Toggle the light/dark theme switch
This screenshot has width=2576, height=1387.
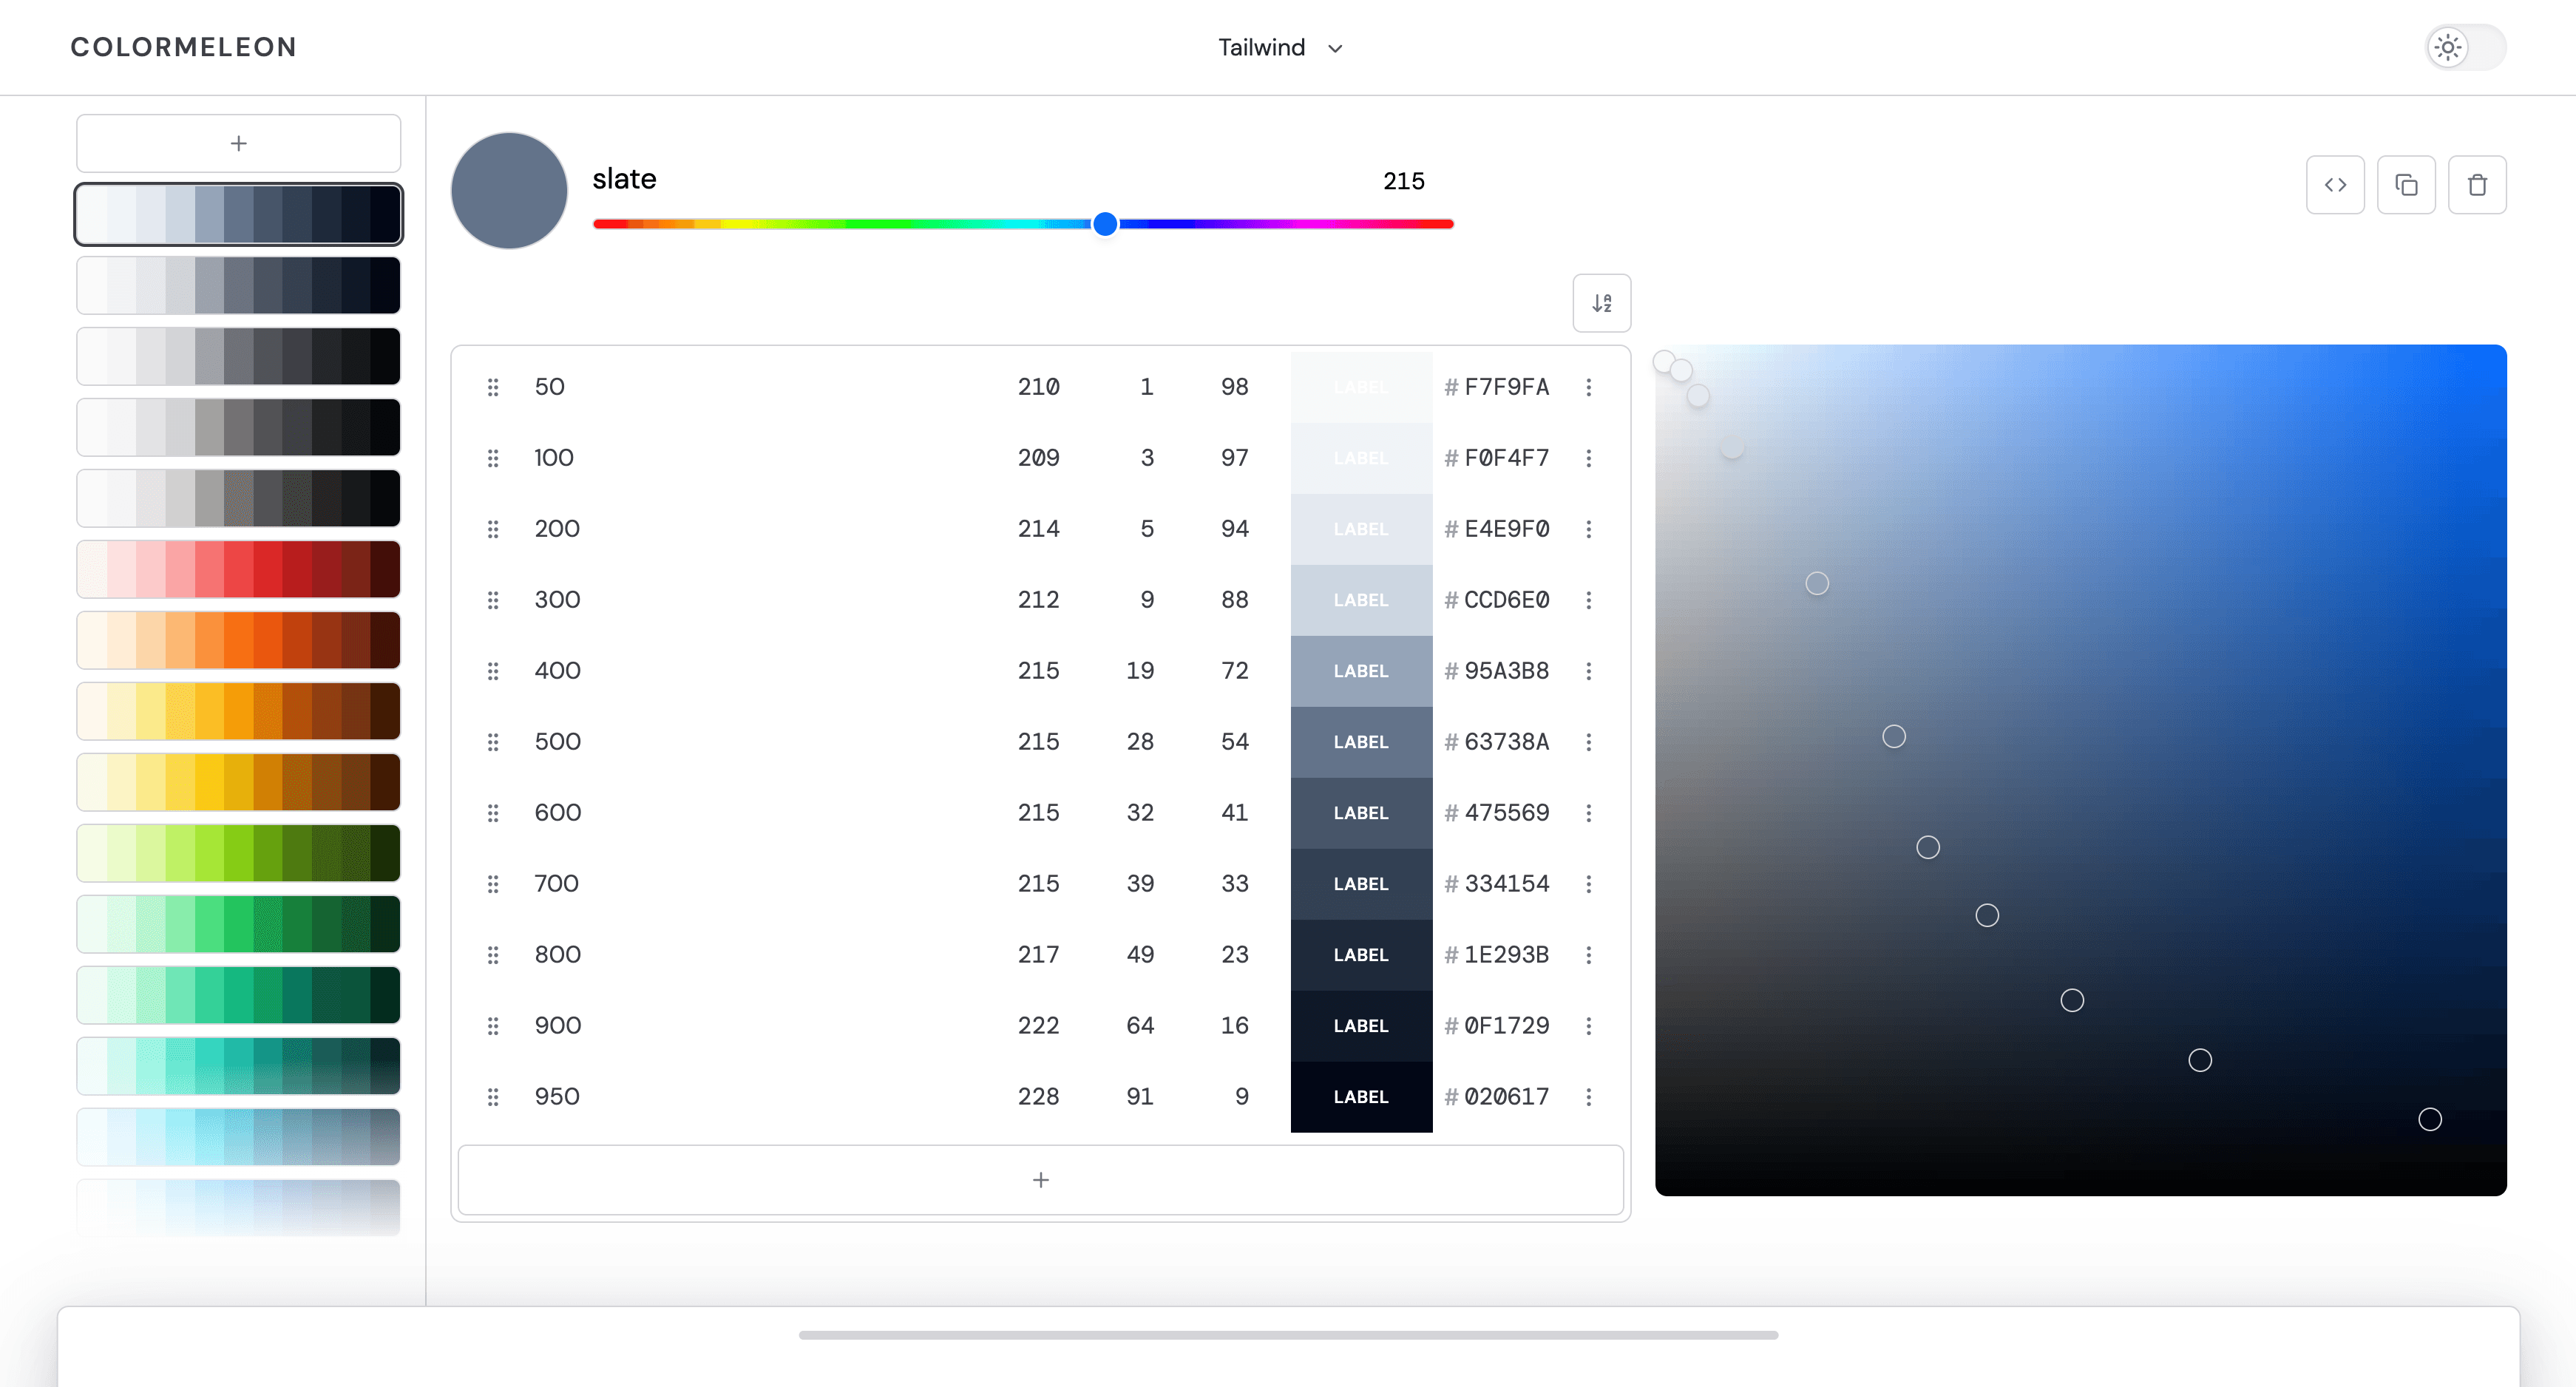pyautogui.click(x=2466, y=47)
